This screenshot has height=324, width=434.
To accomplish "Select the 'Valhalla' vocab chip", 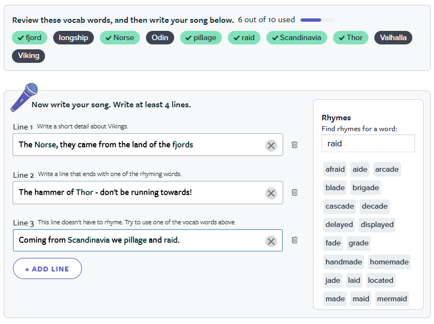I will click(x=393, y=37).
